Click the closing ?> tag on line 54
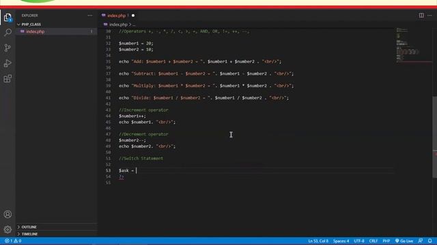 pyautogui.click(x=122, y=177)
